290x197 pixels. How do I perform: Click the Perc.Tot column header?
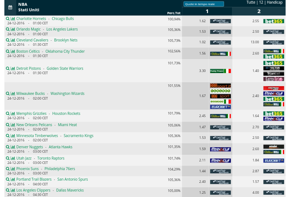point(174,13)
